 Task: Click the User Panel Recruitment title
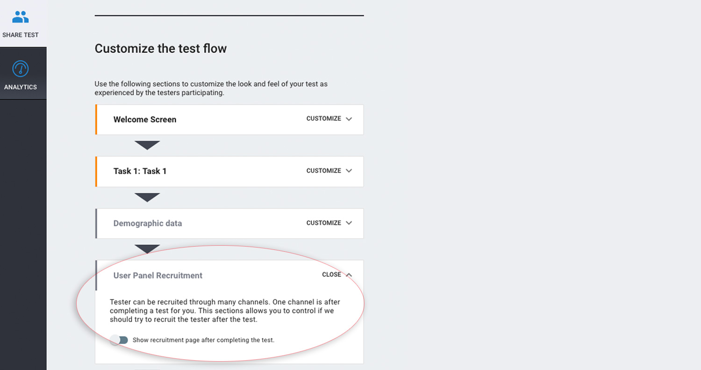[158, 276]
